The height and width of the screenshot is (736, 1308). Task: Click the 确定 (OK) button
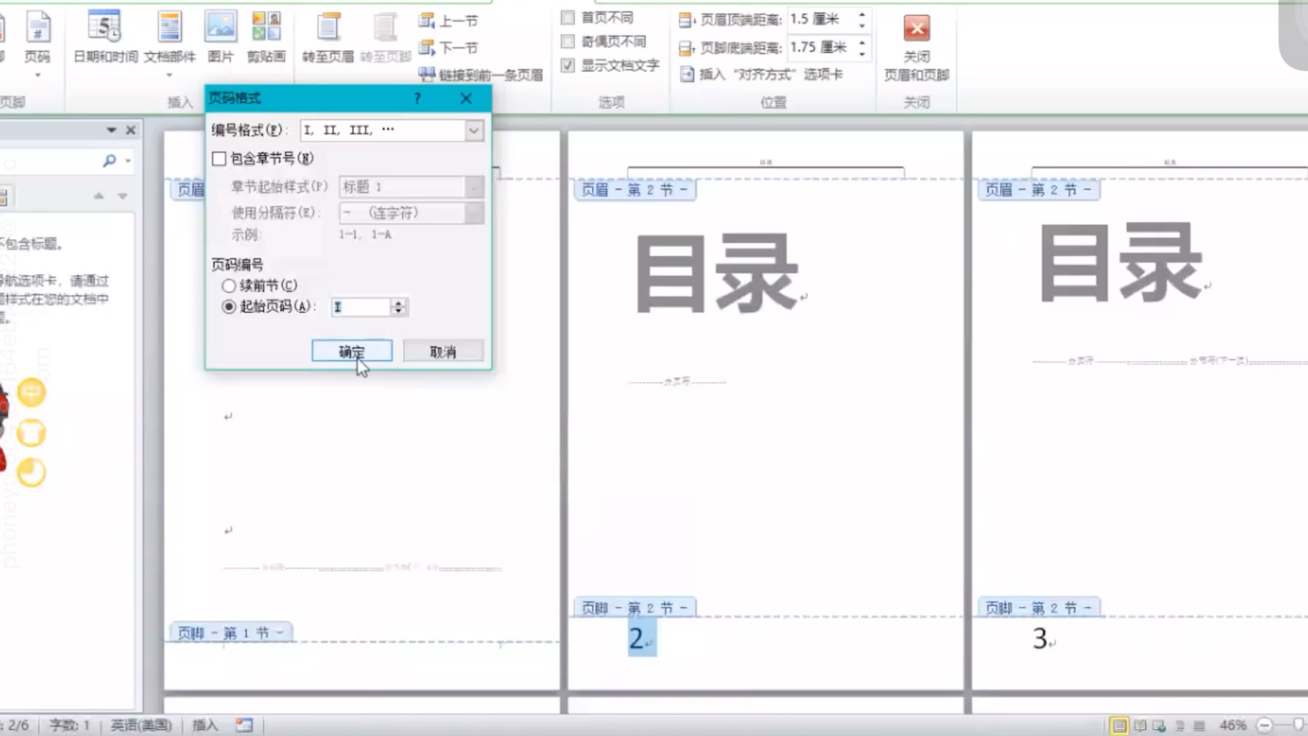[x=352, y=352]
